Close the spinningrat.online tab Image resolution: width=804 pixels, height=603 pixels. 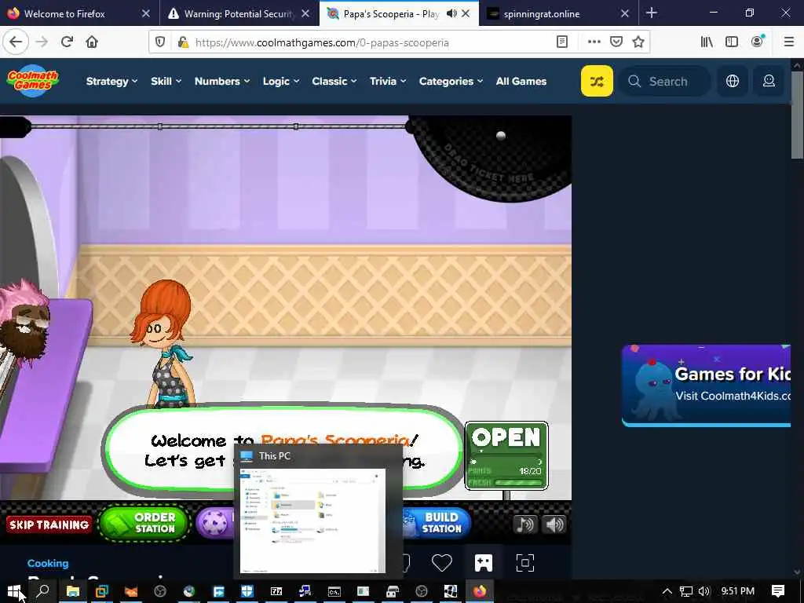point(624,13)
